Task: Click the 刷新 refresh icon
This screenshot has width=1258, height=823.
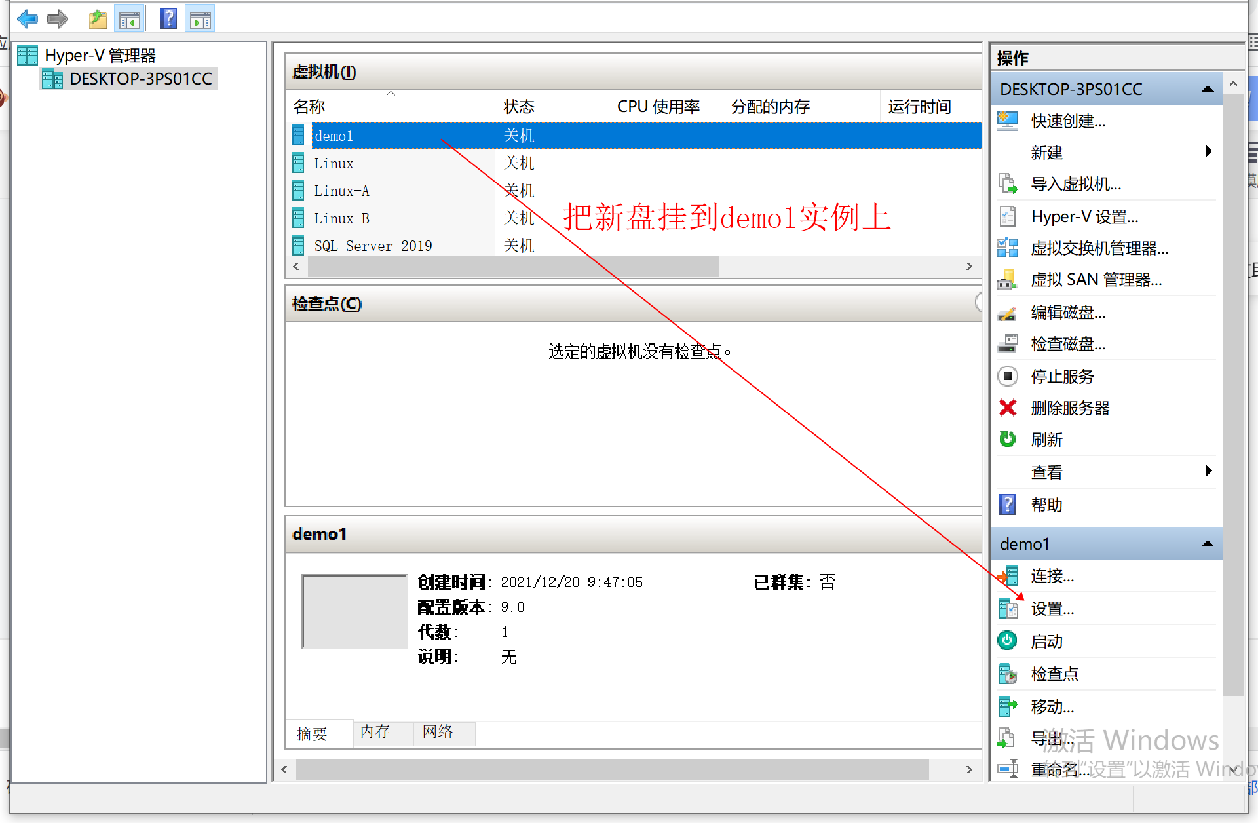Action: pos(1007,440)
